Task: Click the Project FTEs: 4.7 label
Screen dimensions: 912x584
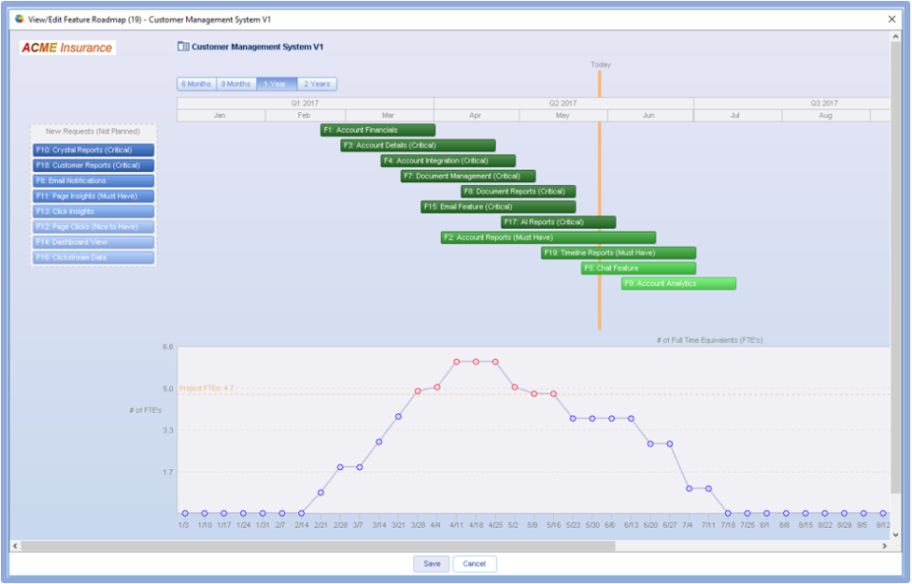Action: (206, 388)
